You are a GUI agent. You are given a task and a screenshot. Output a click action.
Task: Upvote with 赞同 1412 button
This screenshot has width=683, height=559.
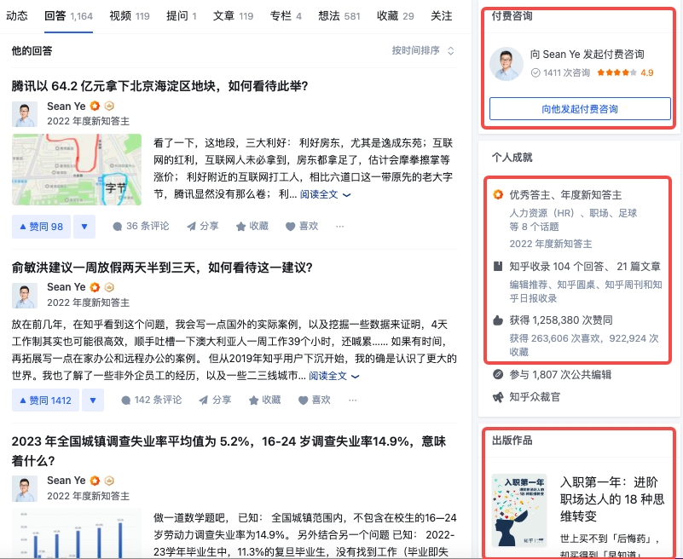45,401
